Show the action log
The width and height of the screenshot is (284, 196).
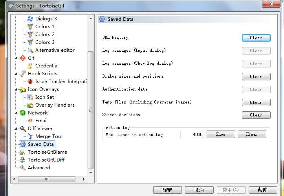221,134
